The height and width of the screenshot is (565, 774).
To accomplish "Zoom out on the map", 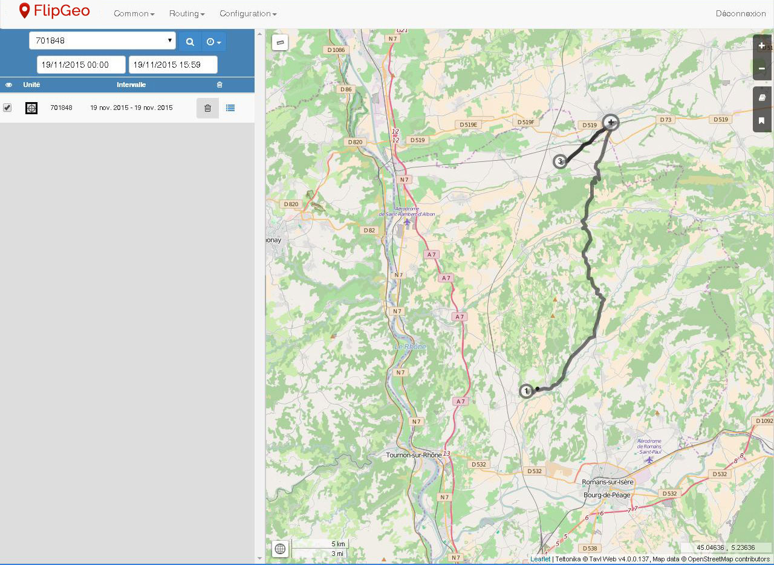I will 761,68.
